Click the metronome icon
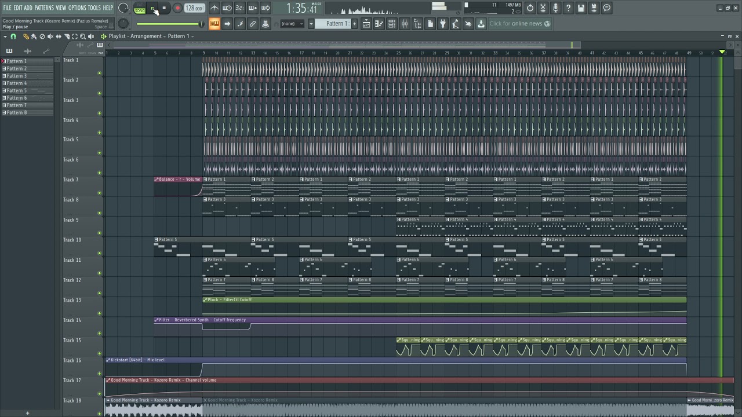The image size is (742, 417). coord(214,8)
